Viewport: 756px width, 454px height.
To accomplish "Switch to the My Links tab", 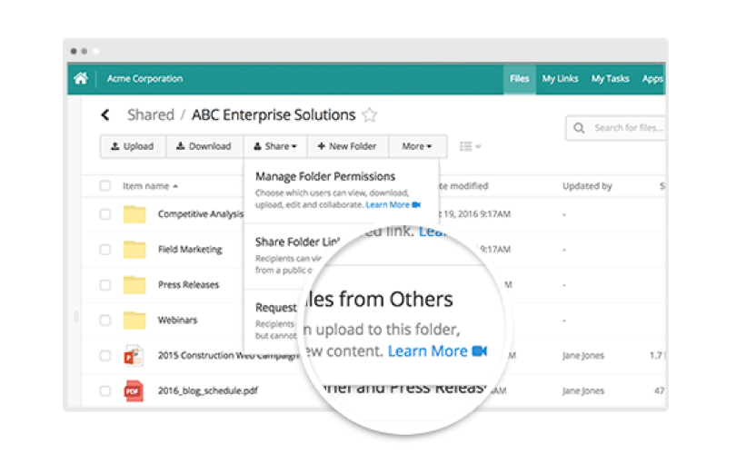I will (x=560, y=79).
